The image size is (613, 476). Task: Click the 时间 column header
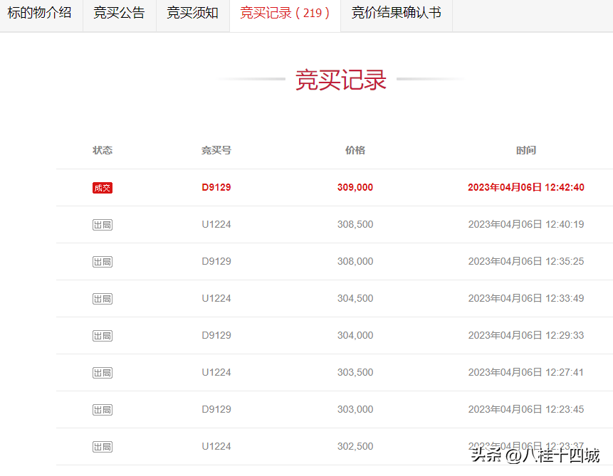click(525, 150)
